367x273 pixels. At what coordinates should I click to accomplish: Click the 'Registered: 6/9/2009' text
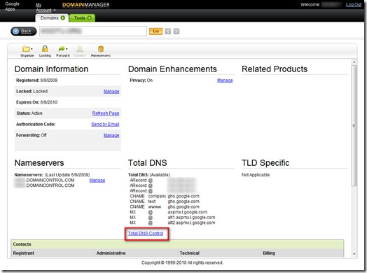click(x=36, y=80)
